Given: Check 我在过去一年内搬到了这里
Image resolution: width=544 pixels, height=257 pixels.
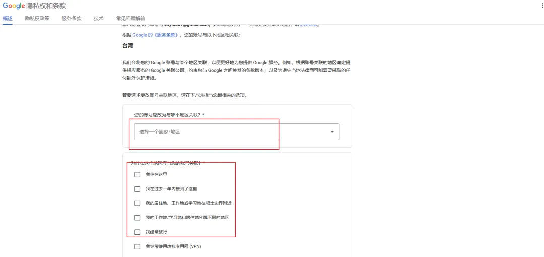Looking at the screenshot, I should [138, 189].
